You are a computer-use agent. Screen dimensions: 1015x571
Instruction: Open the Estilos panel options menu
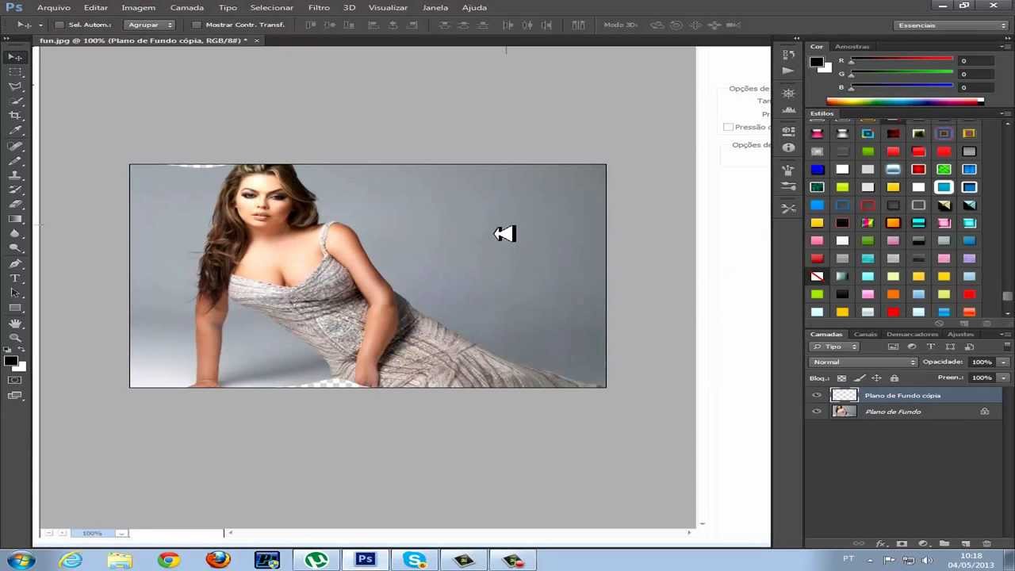(x=1005, y=113)
